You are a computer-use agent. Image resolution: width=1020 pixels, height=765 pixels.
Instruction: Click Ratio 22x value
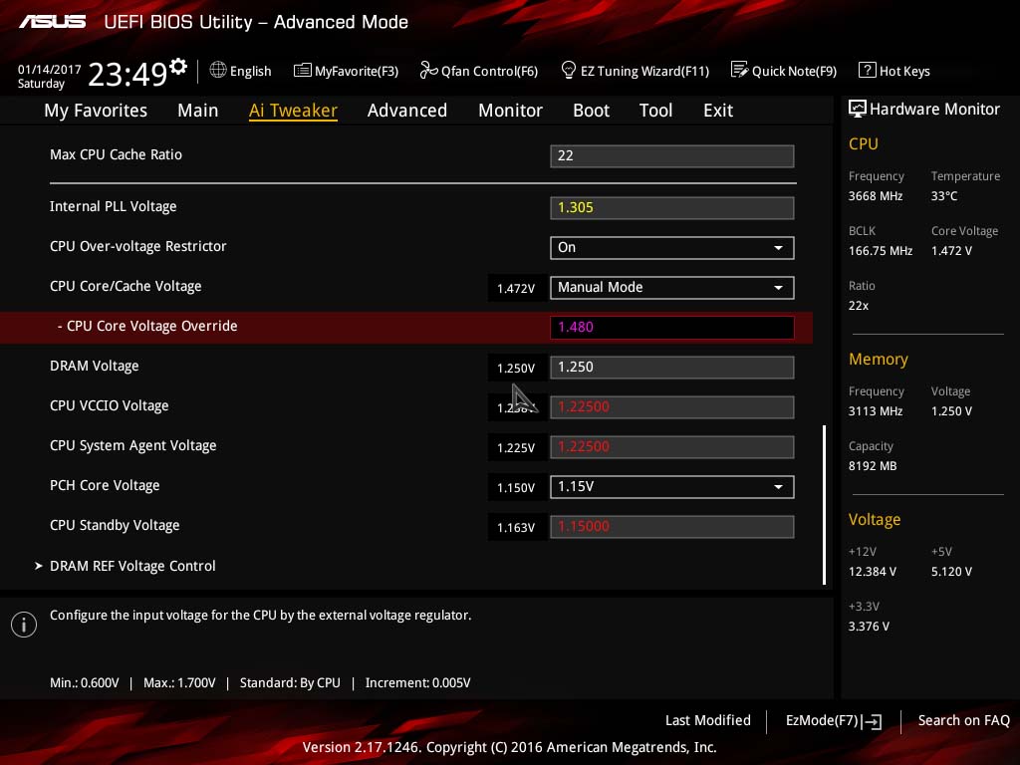point(859,305)
